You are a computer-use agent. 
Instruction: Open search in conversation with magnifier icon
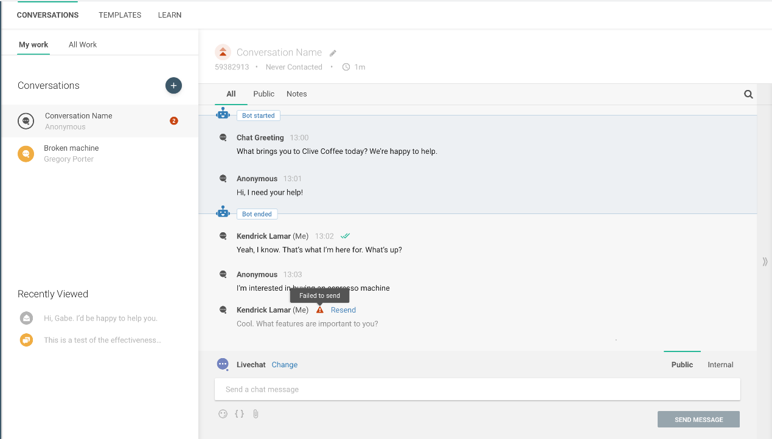(x=748, y=94)
